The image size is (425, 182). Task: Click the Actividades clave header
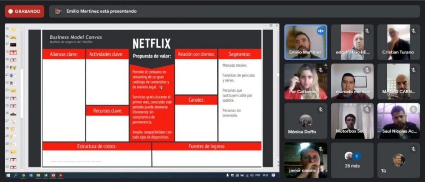(x=107, y=54)
